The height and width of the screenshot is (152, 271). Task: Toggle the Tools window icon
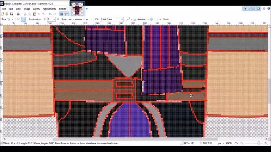tap(245, 8)
